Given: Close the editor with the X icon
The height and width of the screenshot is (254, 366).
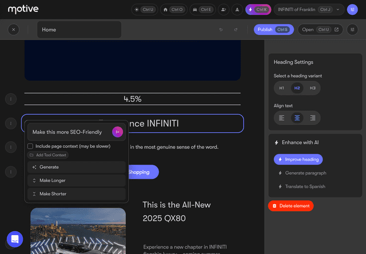Looking at the screenshot, I should (14, 30).
